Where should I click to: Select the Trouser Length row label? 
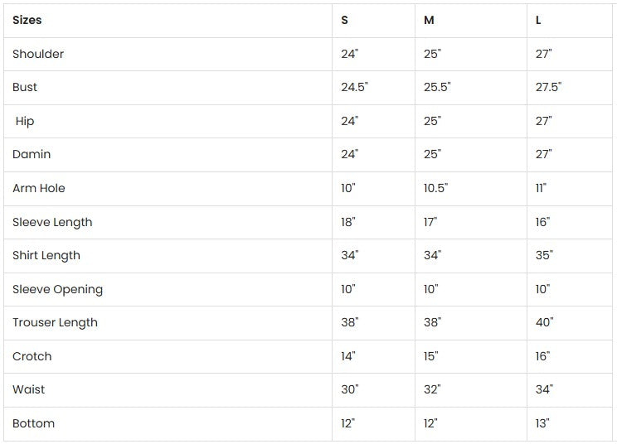pyautogui.click(x=55, y=322)
